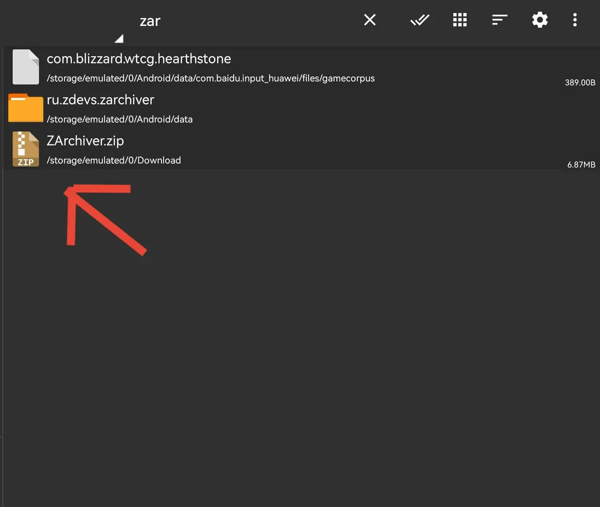The image size is (600, 507).
Task: Expand the path dropdown triangle under zar
Action: coord(119,38)
